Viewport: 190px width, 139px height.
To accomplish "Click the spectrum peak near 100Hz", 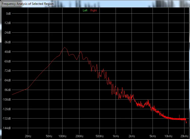I will point(65,47).
